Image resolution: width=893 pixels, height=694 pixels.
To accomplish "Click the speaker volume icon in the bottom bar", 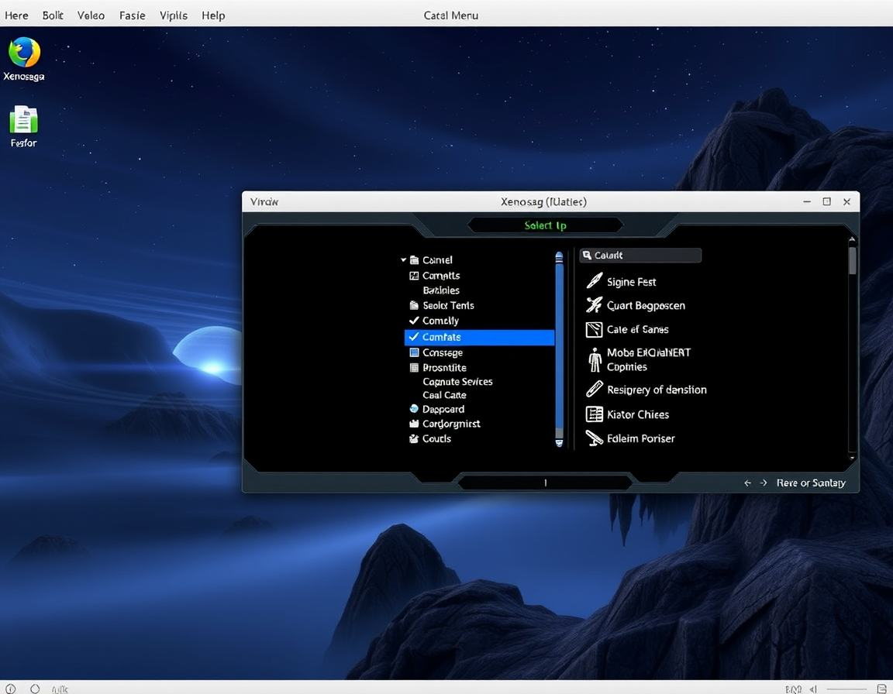I will 813,689.
